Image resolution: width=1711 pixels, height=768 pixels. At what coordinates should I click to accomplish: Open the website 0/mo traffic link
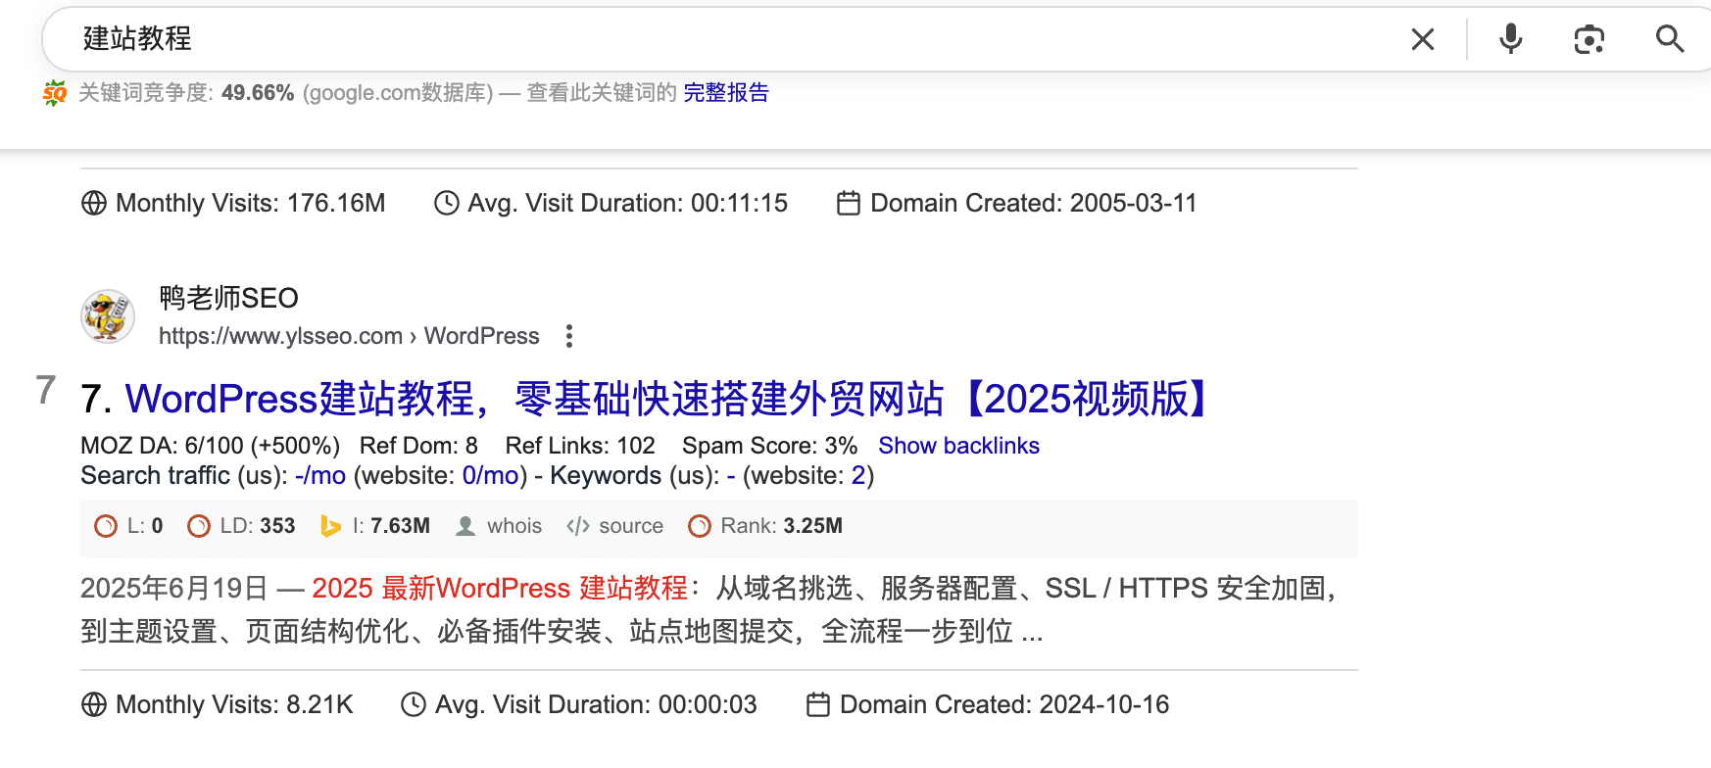pyautogui.click(x=491, y=476)
